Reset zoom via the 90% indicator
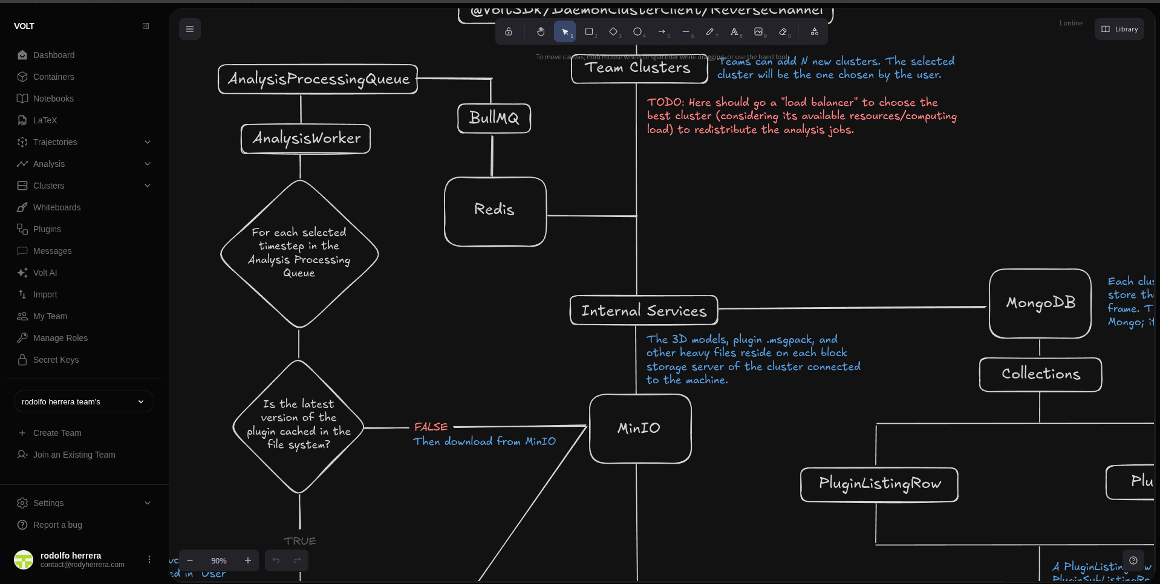 [219, 560]
